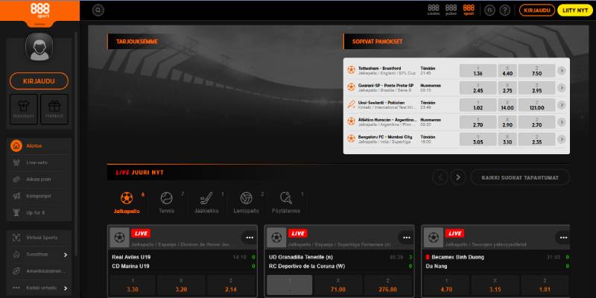The height and width of the screenshot is (298, 596).
Task: Select the Jääkiekko hockey icon
Action: [206, 198]
